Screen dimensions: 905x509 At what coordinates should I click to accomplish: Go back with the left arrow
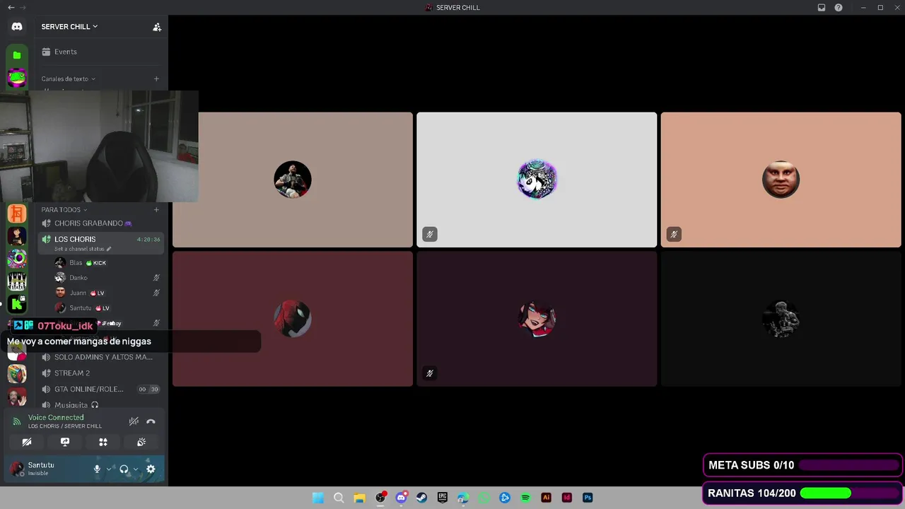pos(11,8)
